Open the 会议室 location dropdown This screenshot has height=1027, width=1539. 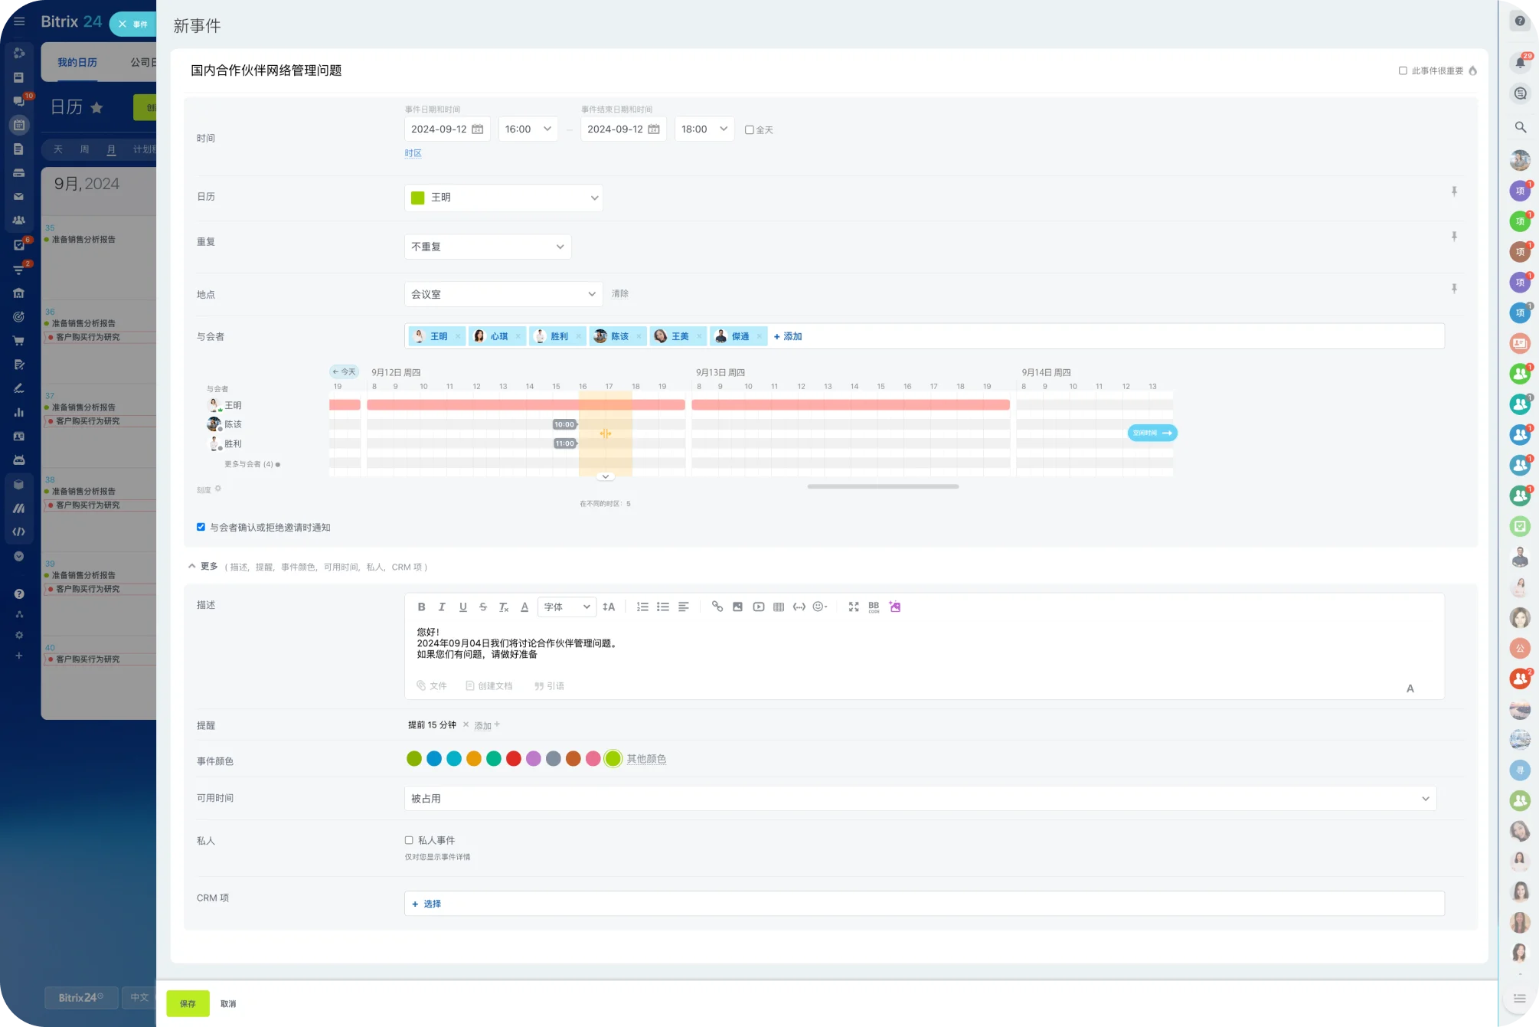tap(503, 294)
